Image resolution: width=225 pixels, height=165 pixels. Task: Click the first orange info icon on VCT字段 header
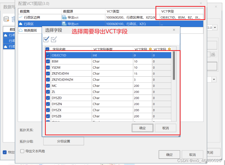click(x=150, y=49)
